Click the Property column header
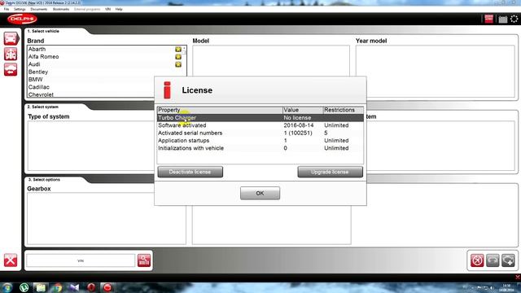 click(x=220, y=110)
